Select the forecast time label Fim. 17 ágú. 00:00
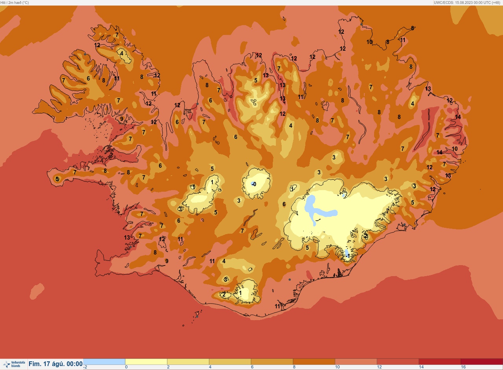The image size is (503, 370). click(55, 364)
